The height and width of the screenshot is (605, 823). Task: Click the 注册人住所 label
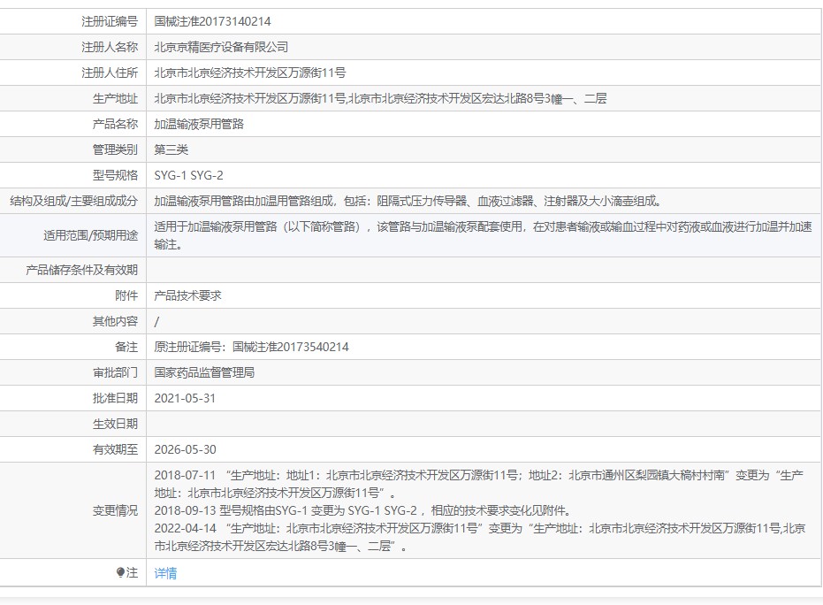110,73
